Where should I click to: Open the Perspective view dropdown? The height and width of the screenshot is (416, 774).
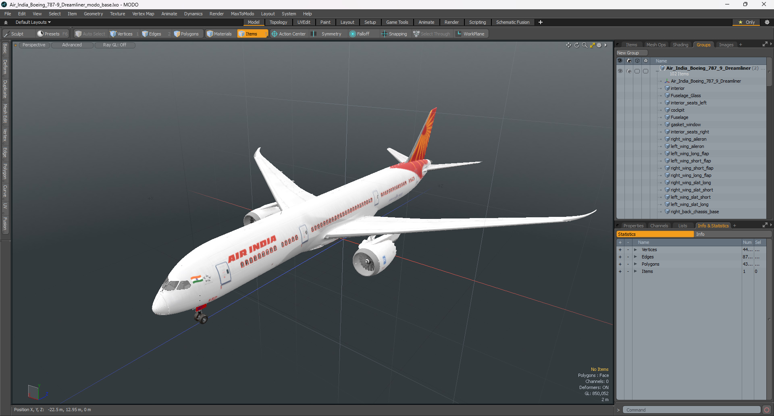point(34,45)
